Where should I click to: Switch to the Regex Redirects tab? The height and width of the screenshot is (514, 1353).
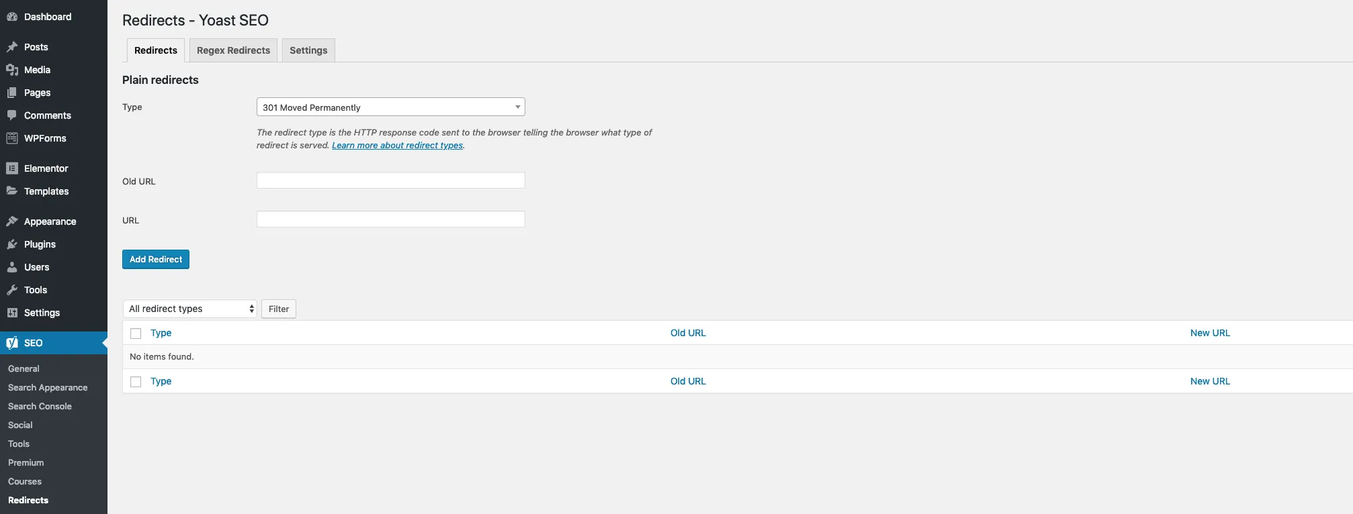(x=233, y=50)
